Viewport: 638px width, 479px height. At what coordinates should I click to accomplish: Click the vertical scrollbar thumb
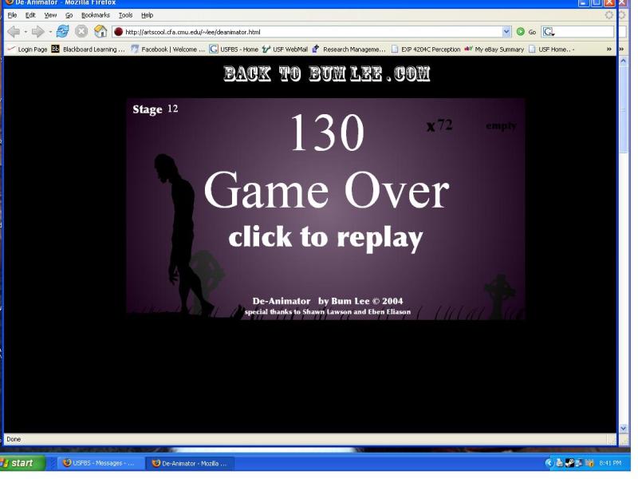tap(624, 109)
